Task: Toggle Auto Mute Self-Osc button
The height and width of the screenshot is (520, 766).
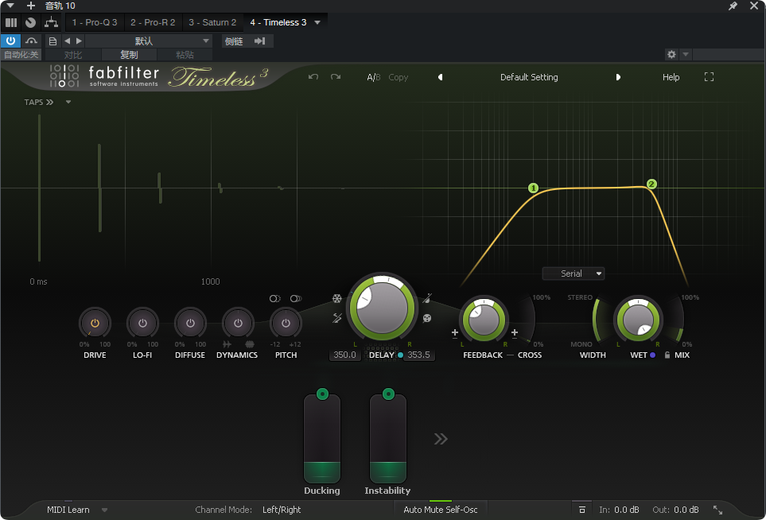Action: (440, 510)
